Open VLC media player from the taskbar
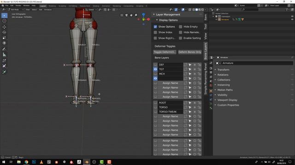This screenshot has height=165, width=295. click(x=41, y=162)
